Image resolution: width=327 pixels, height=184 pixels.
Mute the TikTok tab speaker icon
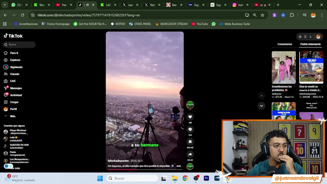[87, 5]
